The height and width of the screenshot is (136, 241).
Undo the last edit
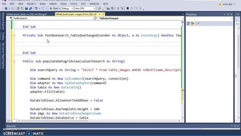[36, 8]
